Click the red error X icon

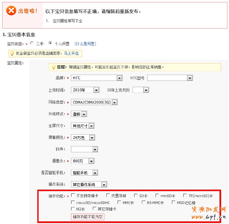click(11, 11)
